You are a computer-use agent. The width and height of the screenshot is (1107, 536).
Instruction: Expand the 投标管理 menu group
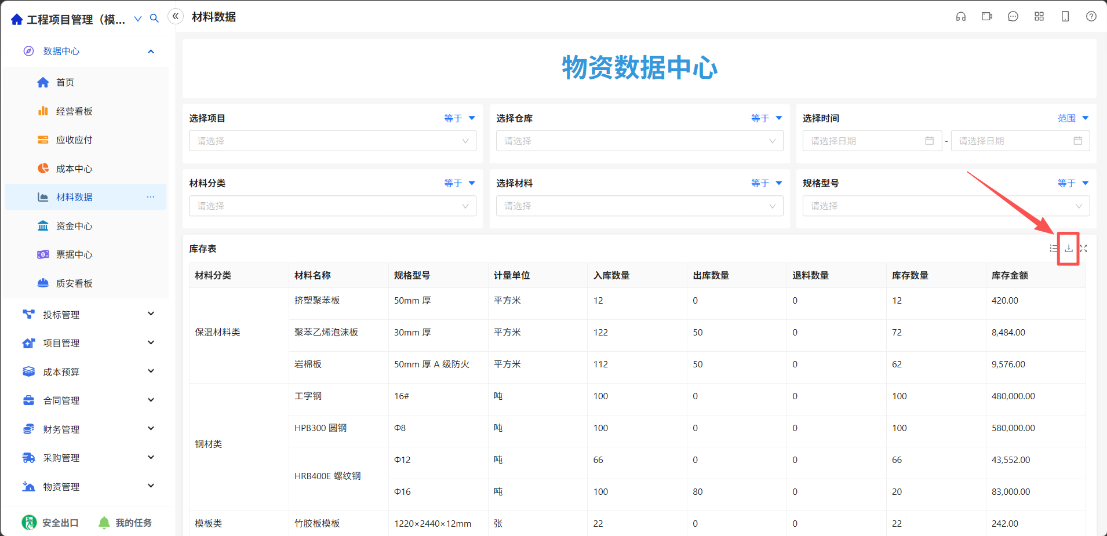point(88,315)
